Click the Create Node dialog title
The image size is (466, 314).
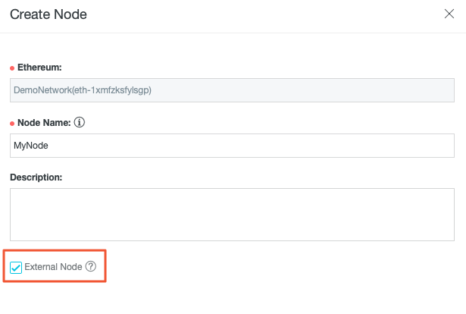(48, 14)
